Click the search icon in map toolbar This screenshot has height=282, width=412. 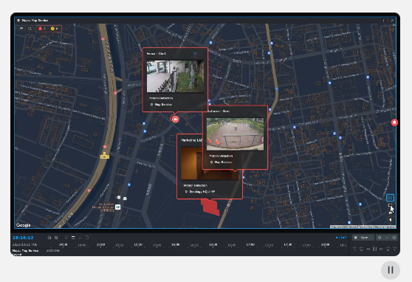tap(30, 28)
